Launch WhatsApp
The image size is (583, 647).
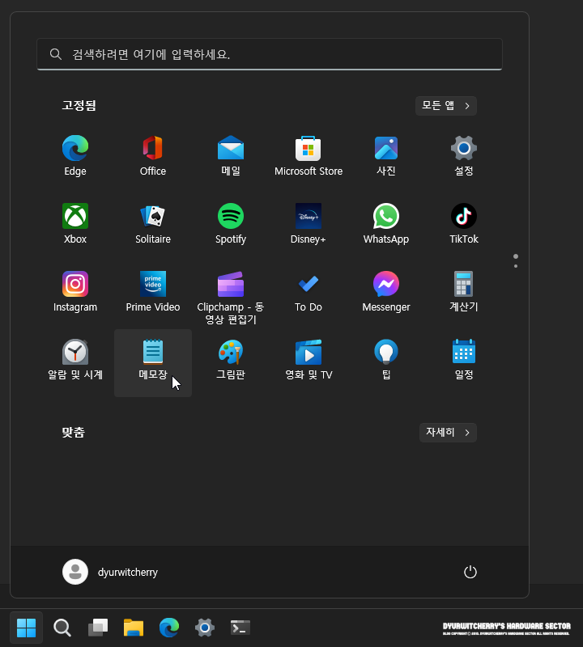tap(386, 224)
